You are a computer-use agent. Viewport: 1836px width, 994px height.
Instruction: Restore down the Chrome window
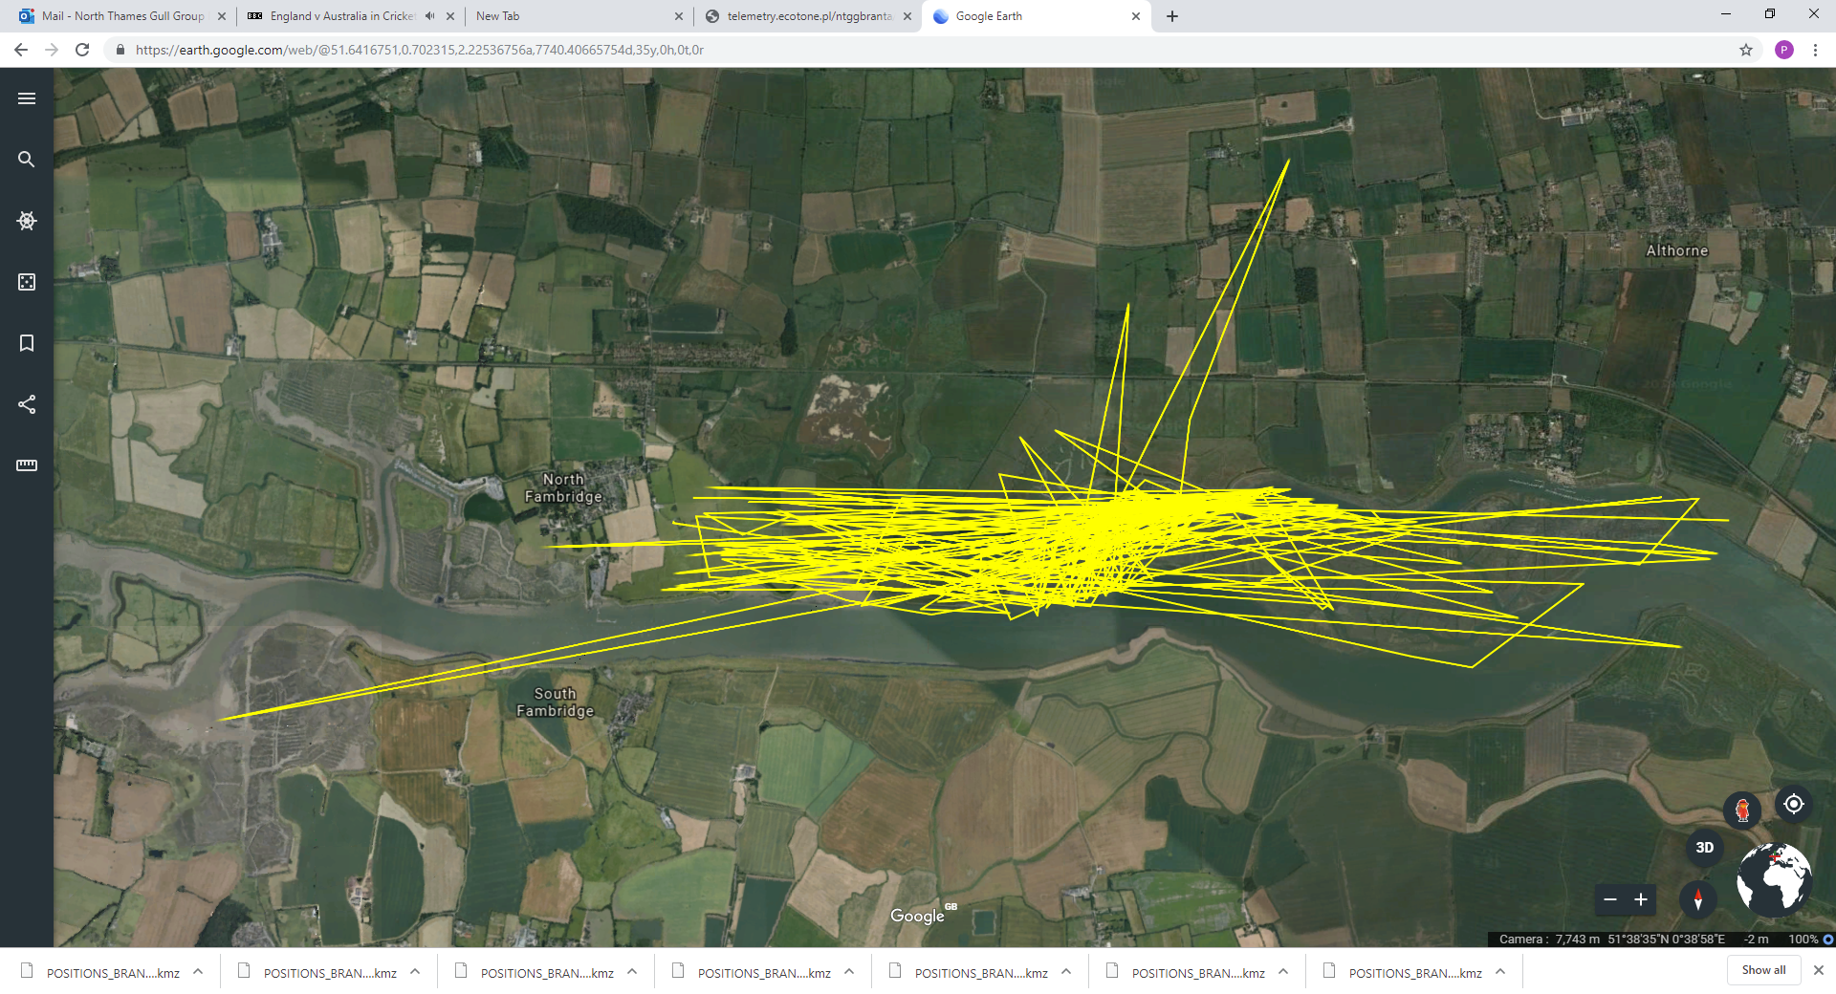coord(1770,14)
